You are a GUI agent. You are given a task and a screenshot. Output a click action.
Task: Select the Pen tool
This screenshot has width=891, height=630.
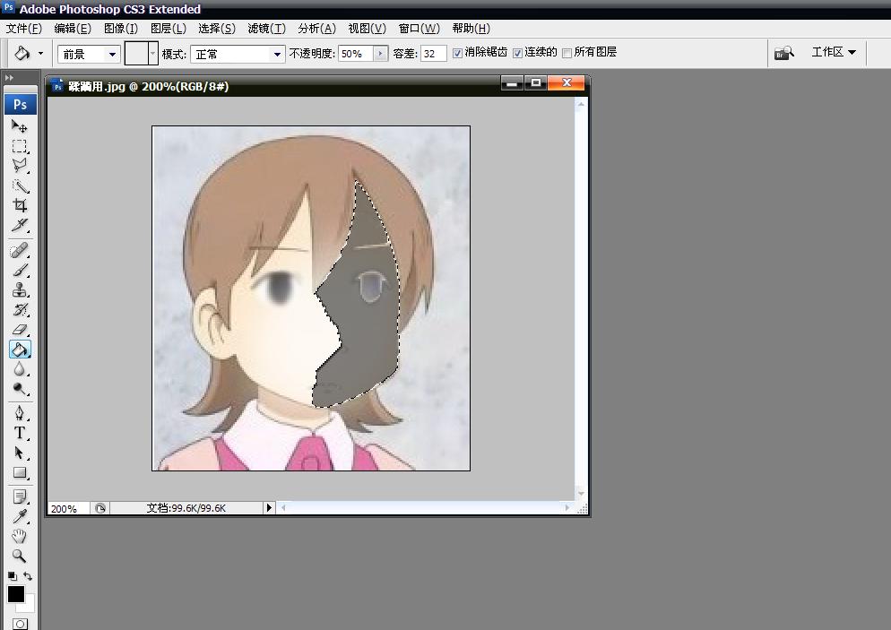click(x=20, y=413)
